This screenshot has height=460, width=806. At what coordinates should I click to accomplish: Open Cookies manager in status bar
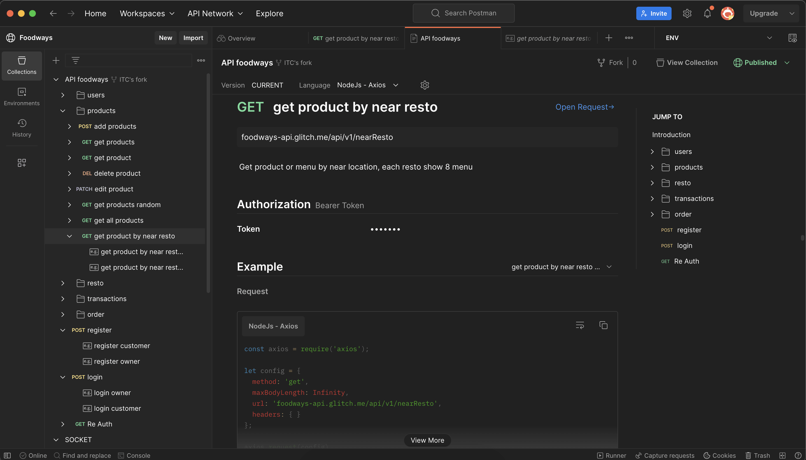point(719,455)
